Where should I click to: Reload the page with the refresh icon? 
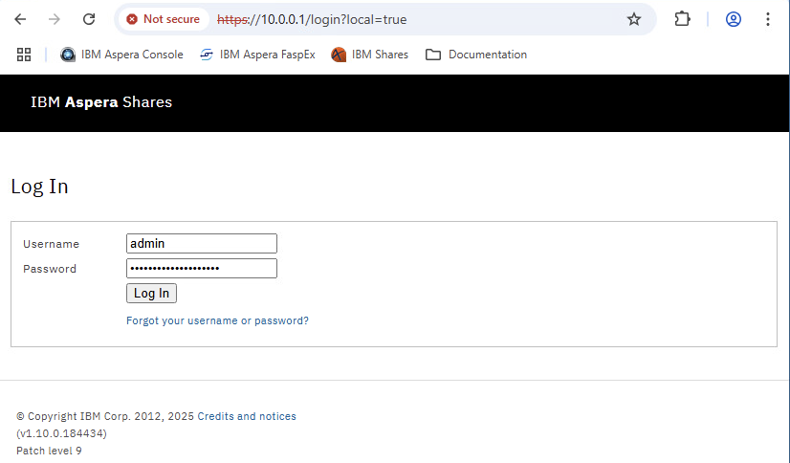pyautogui.click(x=89, y=19)
